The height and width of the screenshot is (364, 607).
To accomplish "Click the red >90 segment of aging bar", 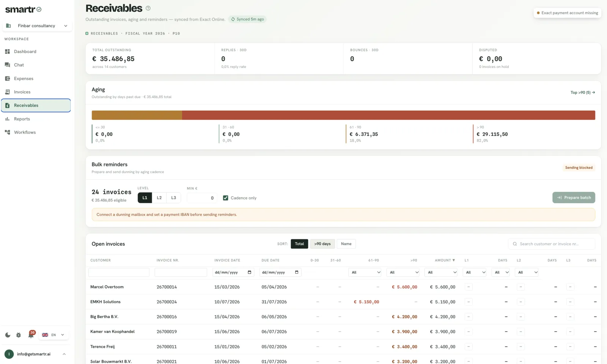I will click(388, 115).
